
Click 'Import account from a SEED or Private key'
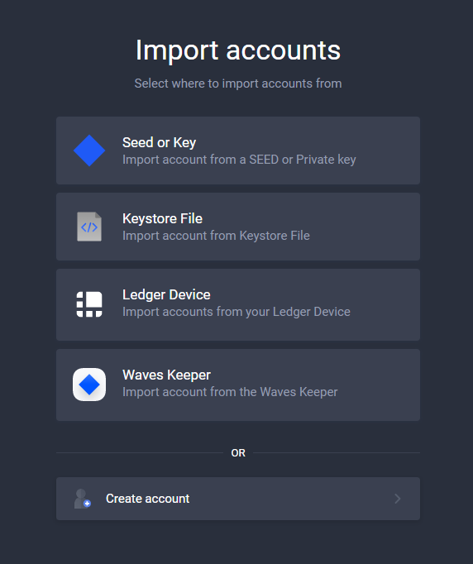pyautogui.click(x=239, y=160)
